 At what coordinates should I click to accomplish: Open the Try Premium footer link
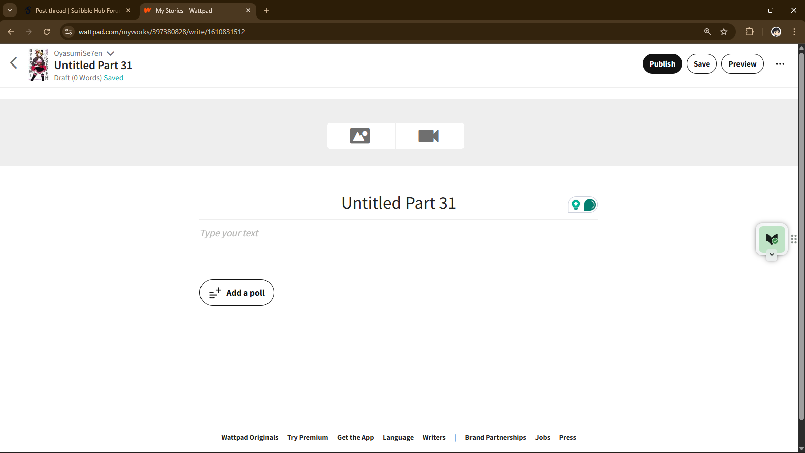tap(307, 437)
